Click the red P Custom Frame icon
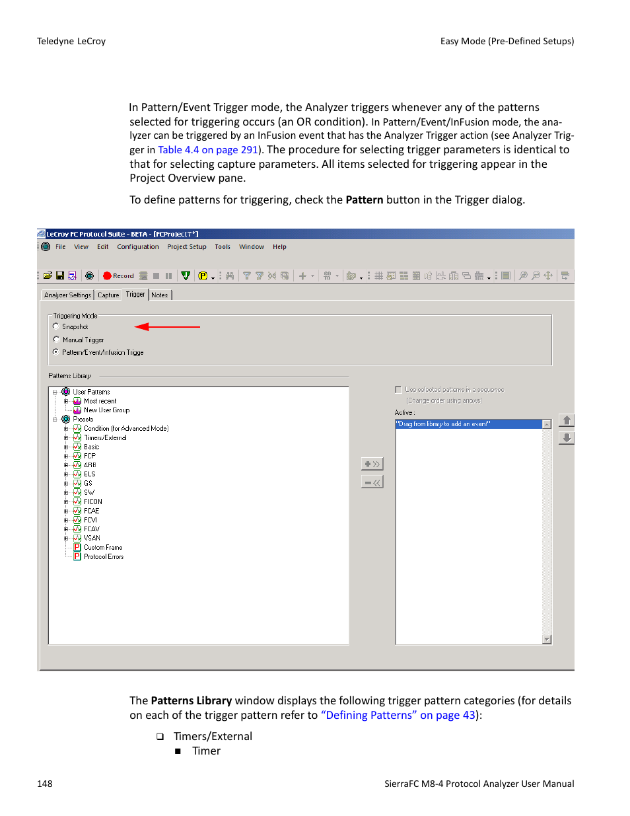The height and width of the screenshot is (816, 630). 77,548
